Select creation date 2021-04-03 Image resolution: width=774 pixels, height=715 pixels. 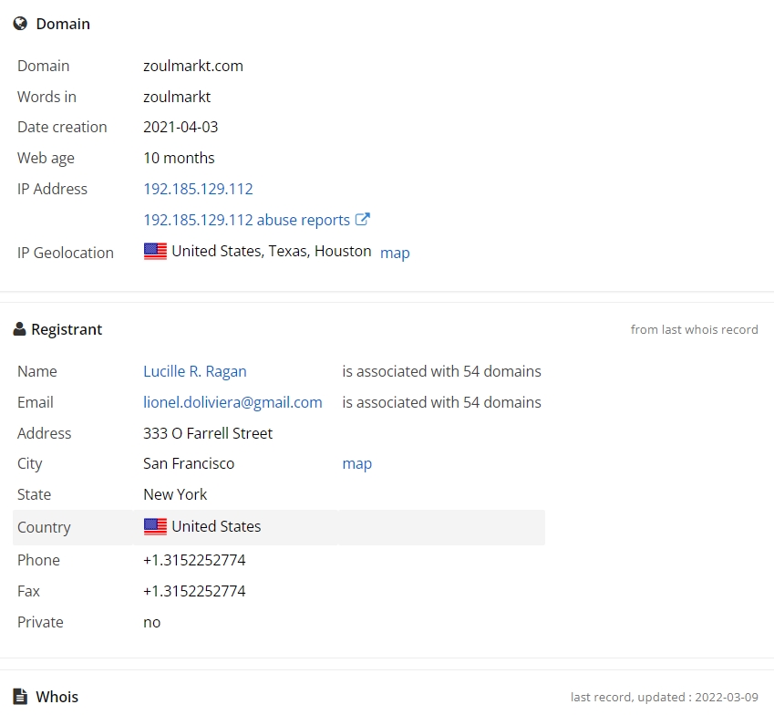tap(181, 127)
